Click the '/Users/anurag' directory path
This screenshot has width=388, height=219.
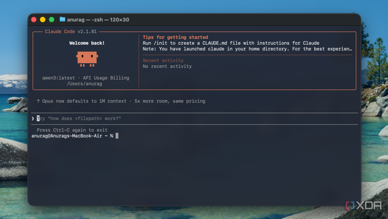[x=84, y=84]
